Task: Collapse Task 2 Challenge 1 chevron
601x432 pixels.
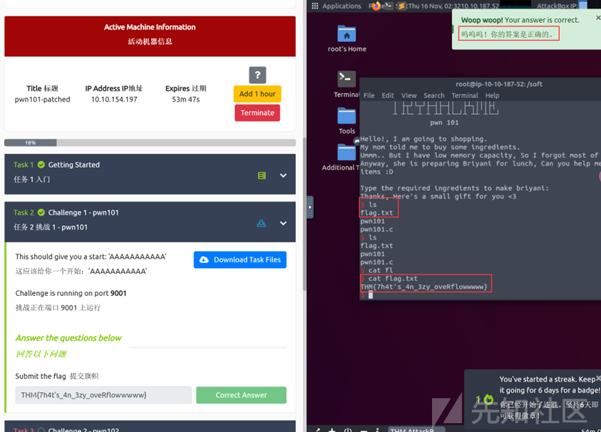Action: click(283, 223)
